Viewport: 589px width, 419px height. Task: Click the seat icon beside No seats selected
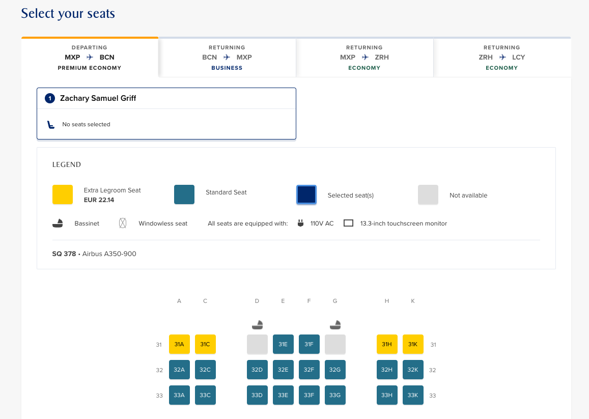51,124
